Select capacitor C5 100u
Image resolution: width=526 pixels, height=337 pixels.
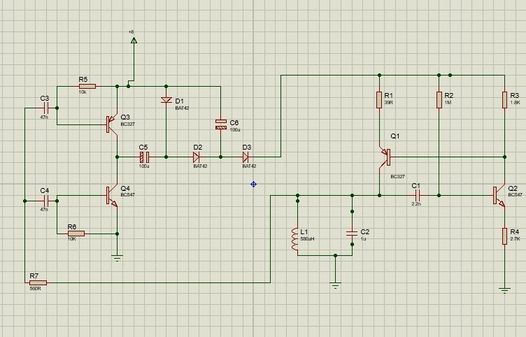point(144,157)
